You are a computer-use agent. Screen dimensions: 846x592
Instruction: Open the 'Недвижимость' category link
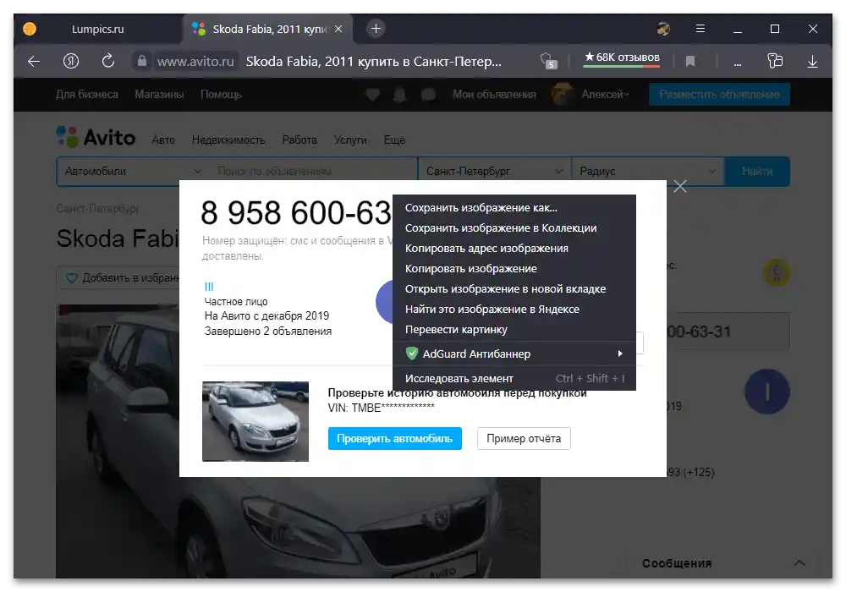click(228, 140)
